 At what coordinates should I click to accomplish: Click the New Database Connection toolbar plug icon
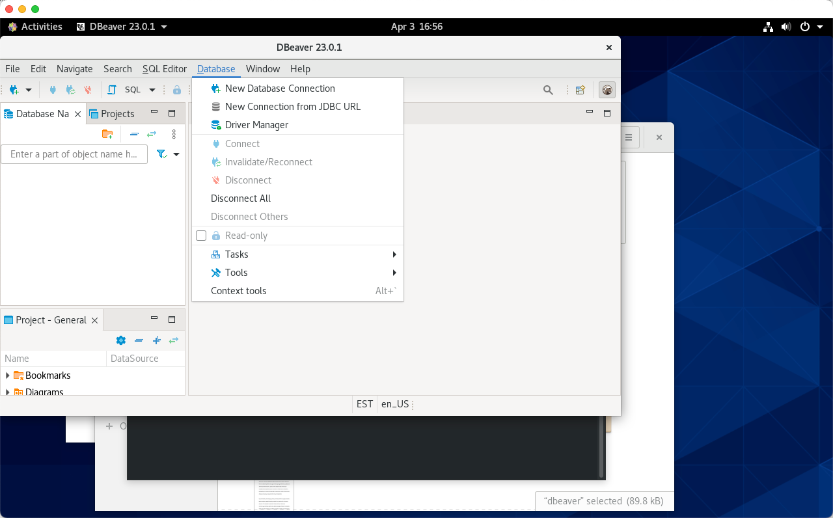[x=14, y=90]
